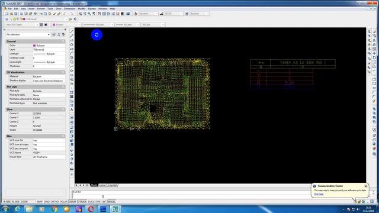Click the Undo icon in toolbar

[65, 14]
